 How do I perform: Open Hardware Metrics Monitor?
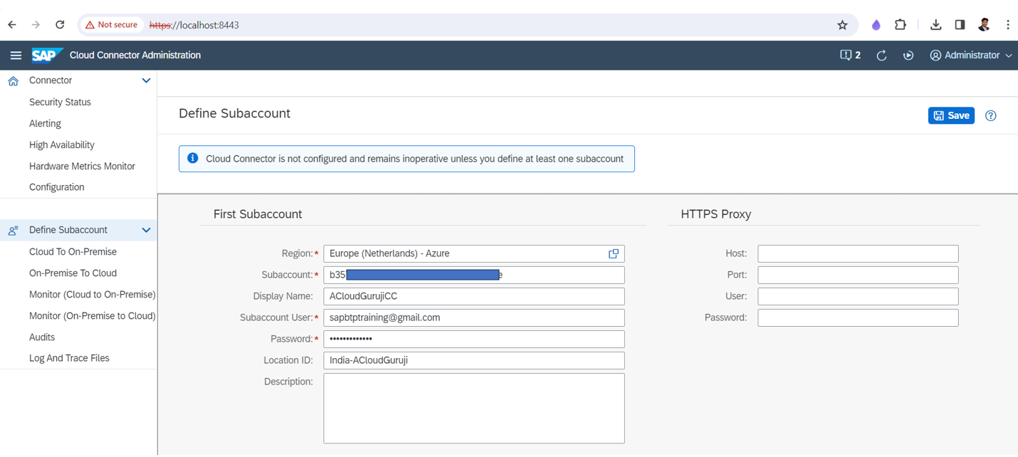tap(82, 167)
